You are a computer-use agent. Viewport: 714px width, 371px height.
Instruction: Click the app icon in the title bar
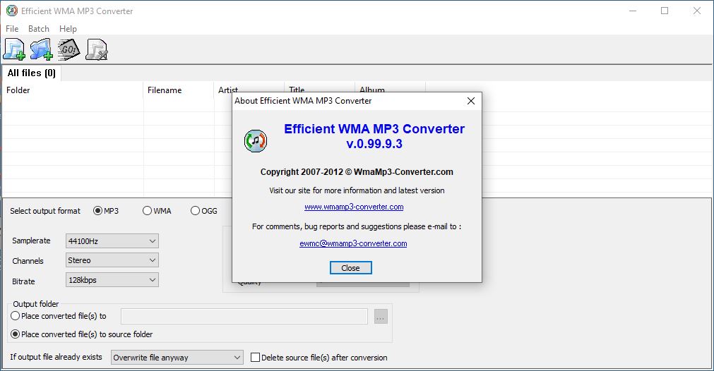(x=11, y=11)
